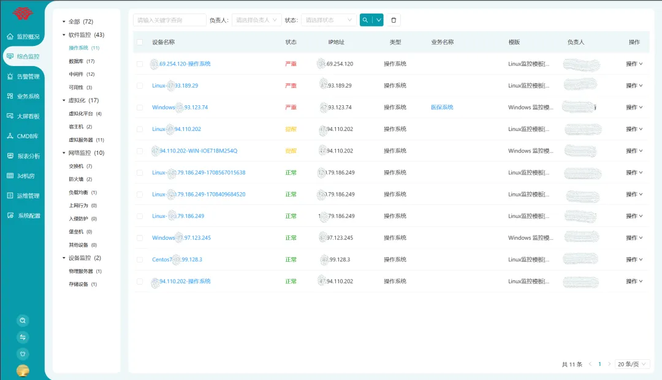
Task: Click the keyword search input field
Action: click(170, 20)
